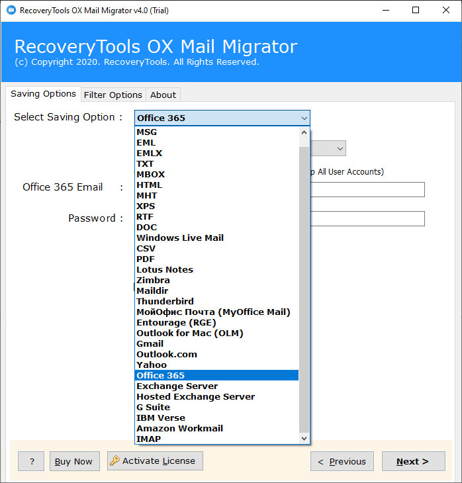This screenshot has height=483, width=462.
Task: Choose Hosted Exchange Server option
Action: point(217,396)
